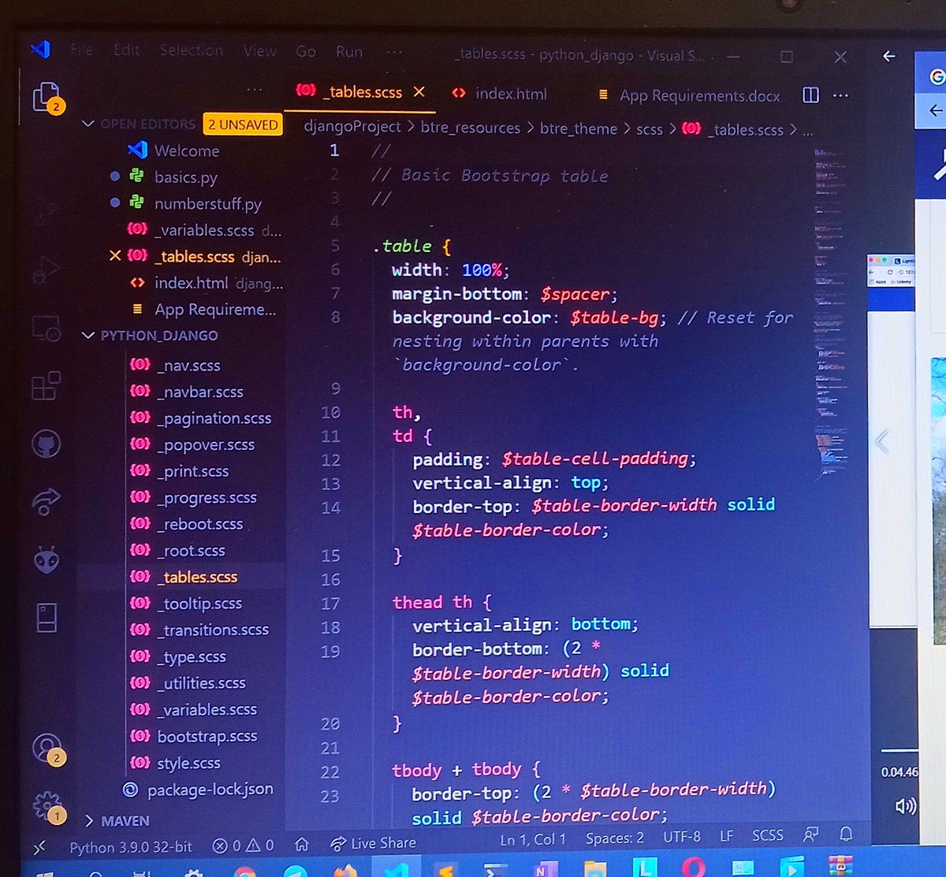The height and width of the screenshot is (877, 946).
Task: Open basics.py in Open Editors
Action: [185, 177]
